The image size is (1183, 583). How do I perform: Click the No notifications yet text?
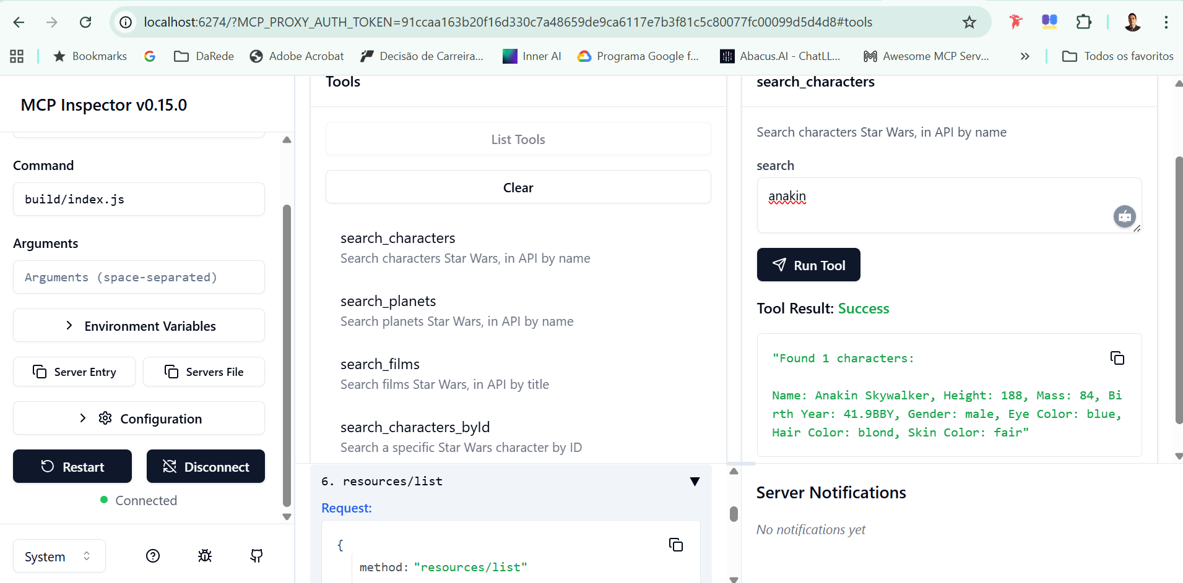coord(811,529)
